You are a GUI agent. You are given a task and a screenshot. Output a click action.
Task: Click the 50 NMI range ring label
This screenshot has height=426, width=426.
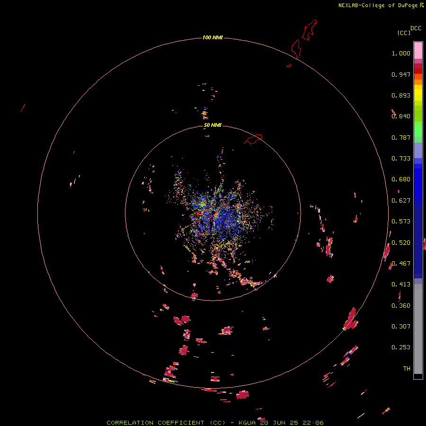[213, 125]
